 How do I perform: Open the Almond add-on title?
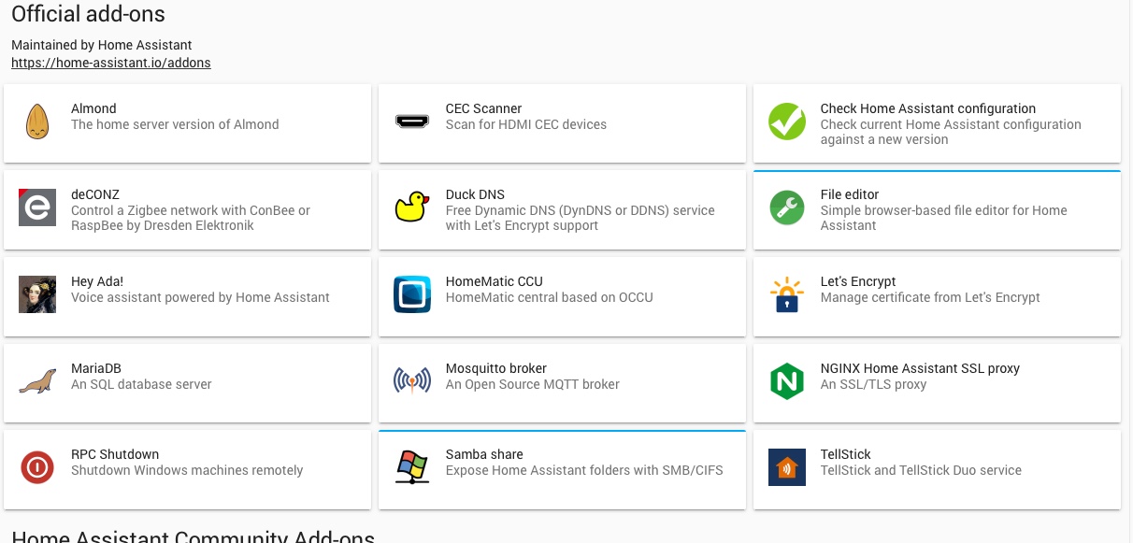93,108
